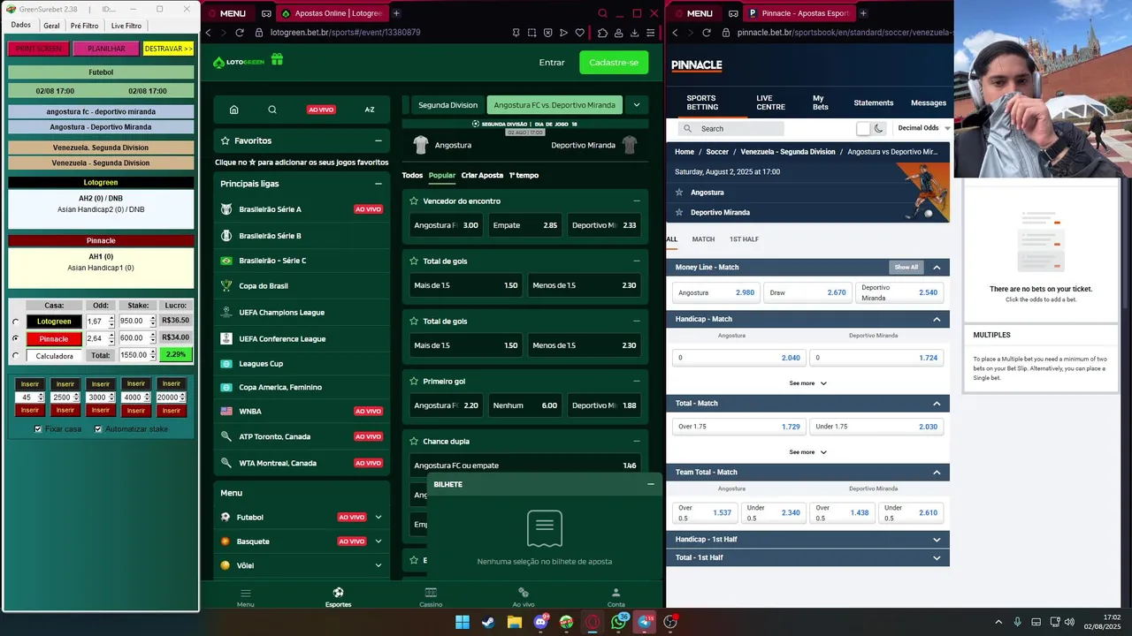This screenshot has height=636, width=1132.
Task: Open the Lotogreen gift promotions icon
Action: coord(277,61)
